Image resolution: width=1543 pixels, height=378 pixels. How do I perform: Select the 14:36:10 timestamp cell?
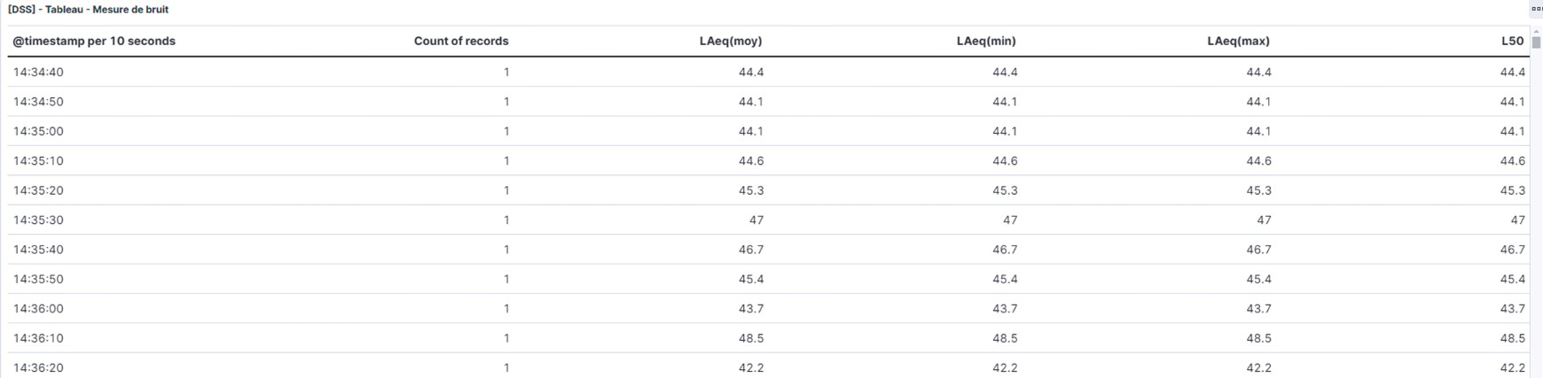[x=38, y=338]
